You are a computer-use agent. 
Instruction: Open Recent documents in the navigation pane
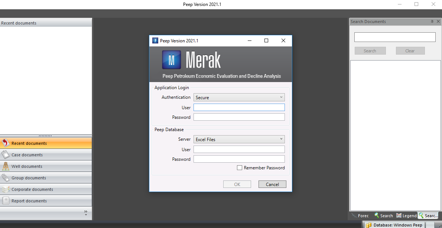[29, 143]
